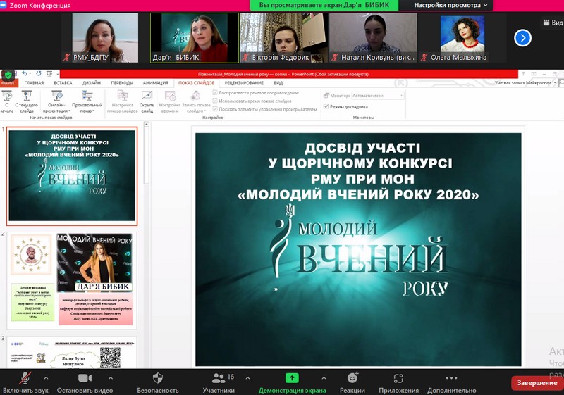
Task: Switch to the ДИЗАЙН ribbon tab
Action: pyautogui.click(x=92, y=83)
